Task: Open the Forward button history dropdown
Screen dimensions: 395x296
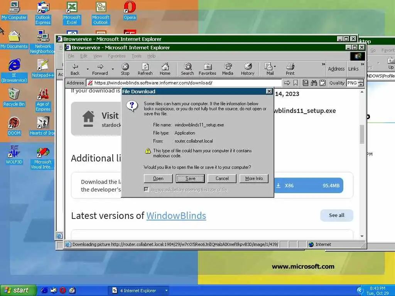Action: (113, 69)
